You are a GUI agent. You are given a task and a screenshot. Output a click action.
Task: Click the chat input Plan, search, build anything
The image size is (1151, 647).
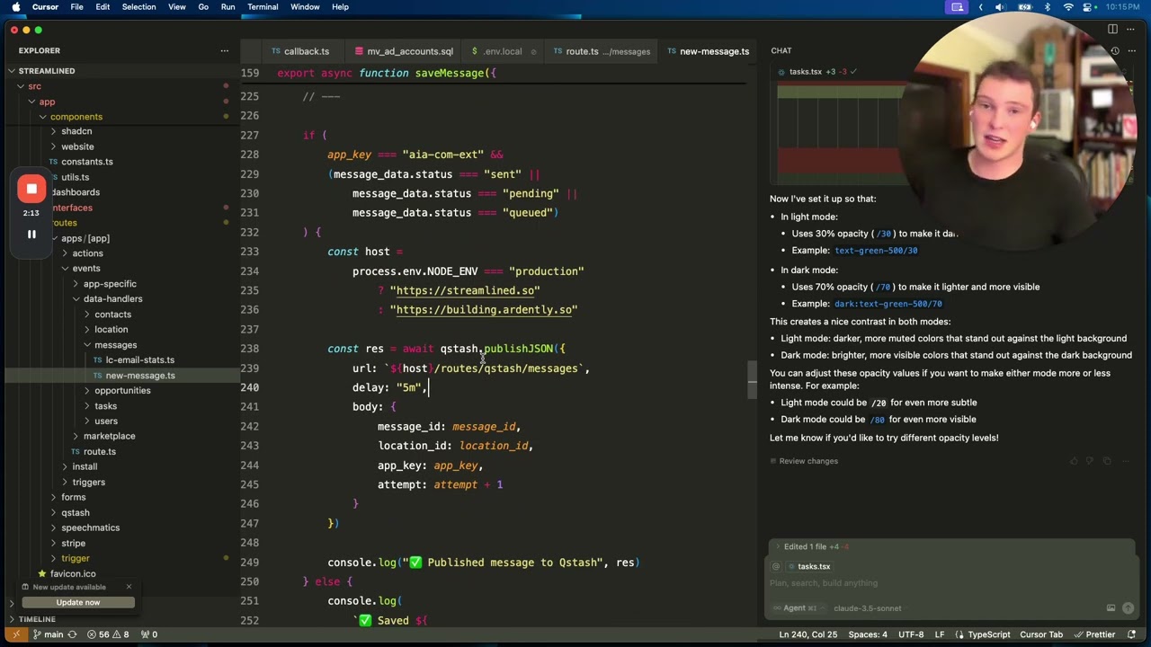pyautogui.click(x=824, y=583)
